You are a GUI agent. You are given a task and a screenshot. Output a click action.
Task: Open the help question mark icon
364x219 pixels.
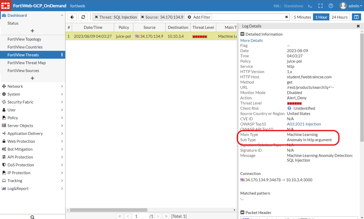[331, 6]
